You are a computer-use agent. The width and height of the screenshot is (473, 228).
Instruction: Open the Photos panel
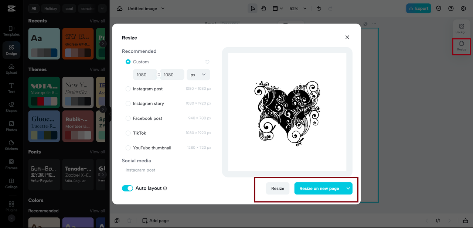pos(11,127)
